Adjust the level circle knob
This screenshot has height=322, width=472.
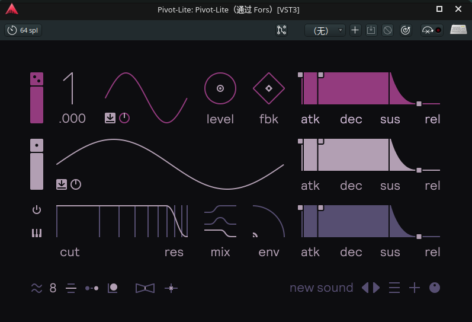[220, 88]
